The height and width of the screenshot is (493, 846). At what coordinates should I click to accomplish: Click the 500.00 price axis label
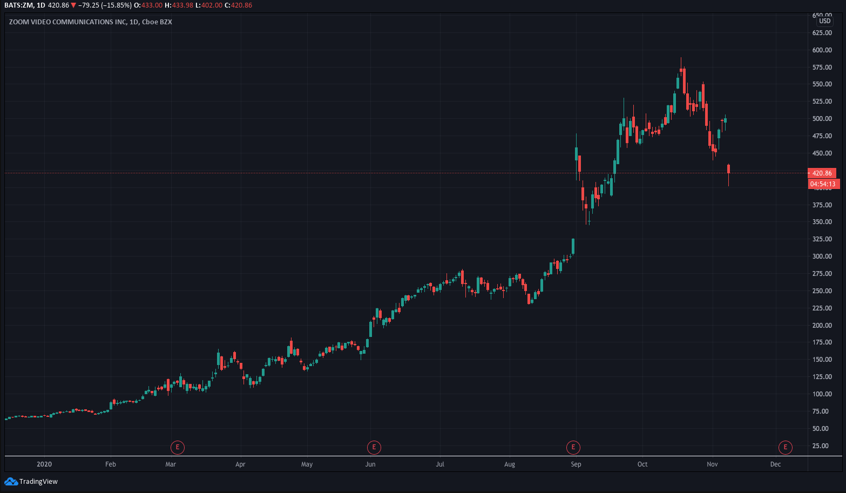[822, 119]
